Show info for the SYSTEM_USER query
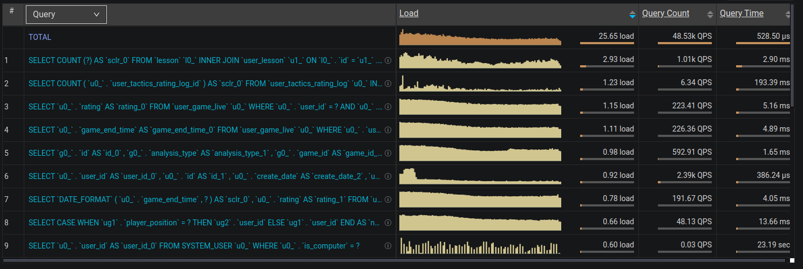Screen dimensions: 803x269 click(x=387, y=246)
